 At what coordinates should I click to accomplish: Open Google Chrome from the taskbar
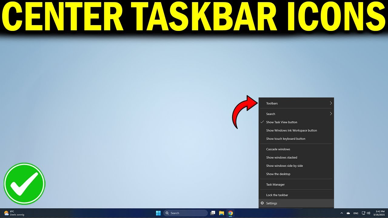pyautogui.click(x=230, y=213)
